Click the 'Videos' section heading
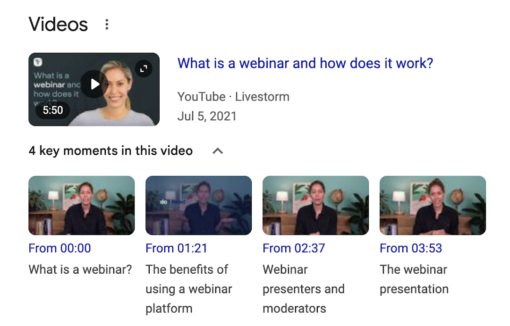 [58, 25]
